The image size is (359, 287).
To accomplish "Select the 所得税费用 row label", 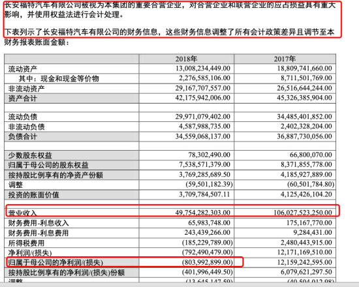I will point(26,243).
